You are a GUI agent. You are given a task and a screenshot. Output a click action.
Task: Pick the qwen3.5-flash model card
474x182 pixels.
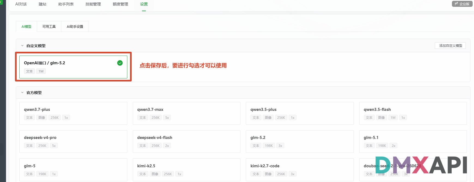(x=413, y=113)
